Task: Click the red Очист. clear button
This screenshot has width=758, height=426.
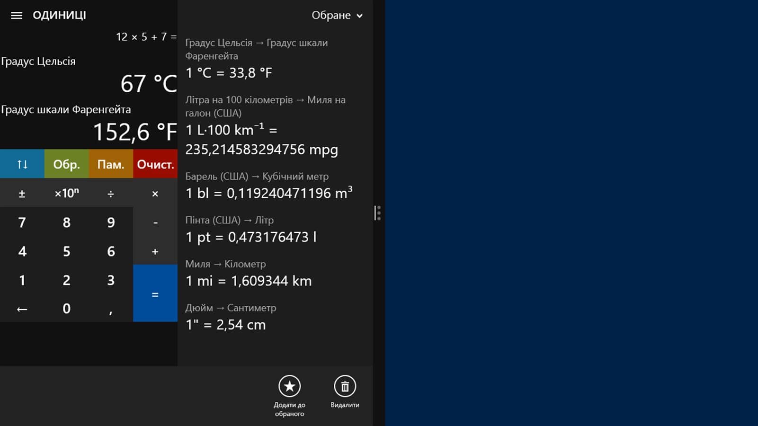Action: 155,164
